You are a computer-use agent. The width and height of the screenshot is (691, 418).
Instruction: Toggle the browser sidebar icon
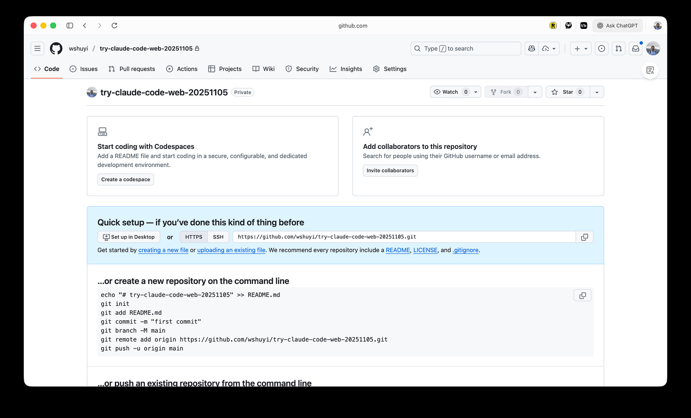coord(70,26)
